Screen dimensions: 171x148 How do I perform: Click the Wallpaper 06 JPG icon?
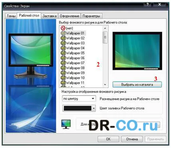point(63,58)
